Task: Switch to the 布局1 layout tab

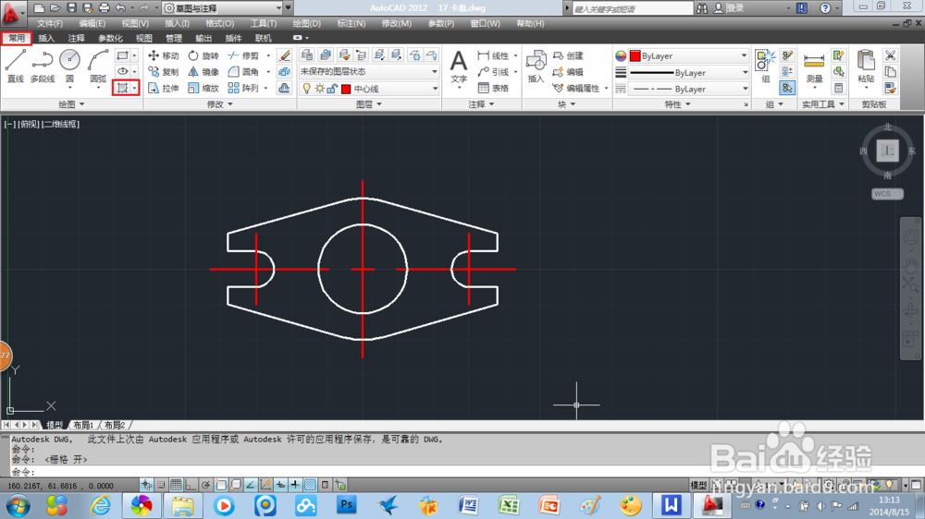Action: (83, 425)
